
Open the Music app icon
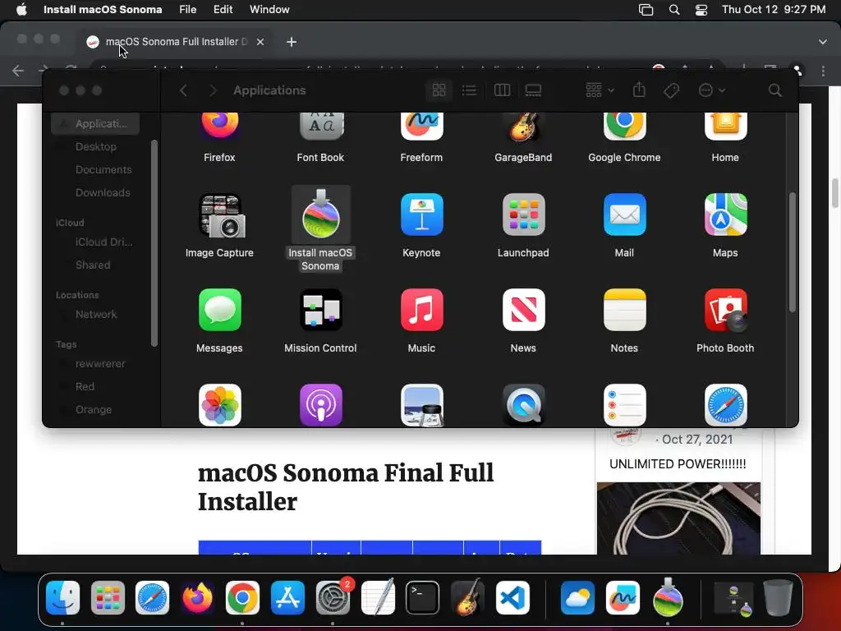tap(421, 310)
